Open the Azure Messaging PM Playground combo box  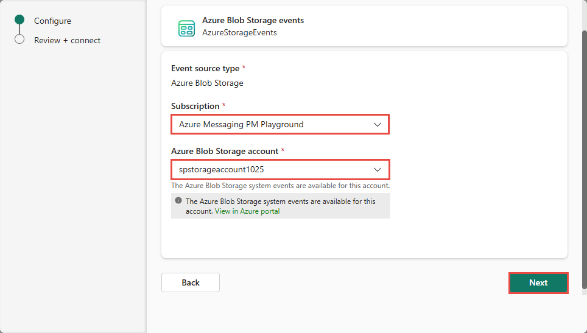(x=280, y=124)
